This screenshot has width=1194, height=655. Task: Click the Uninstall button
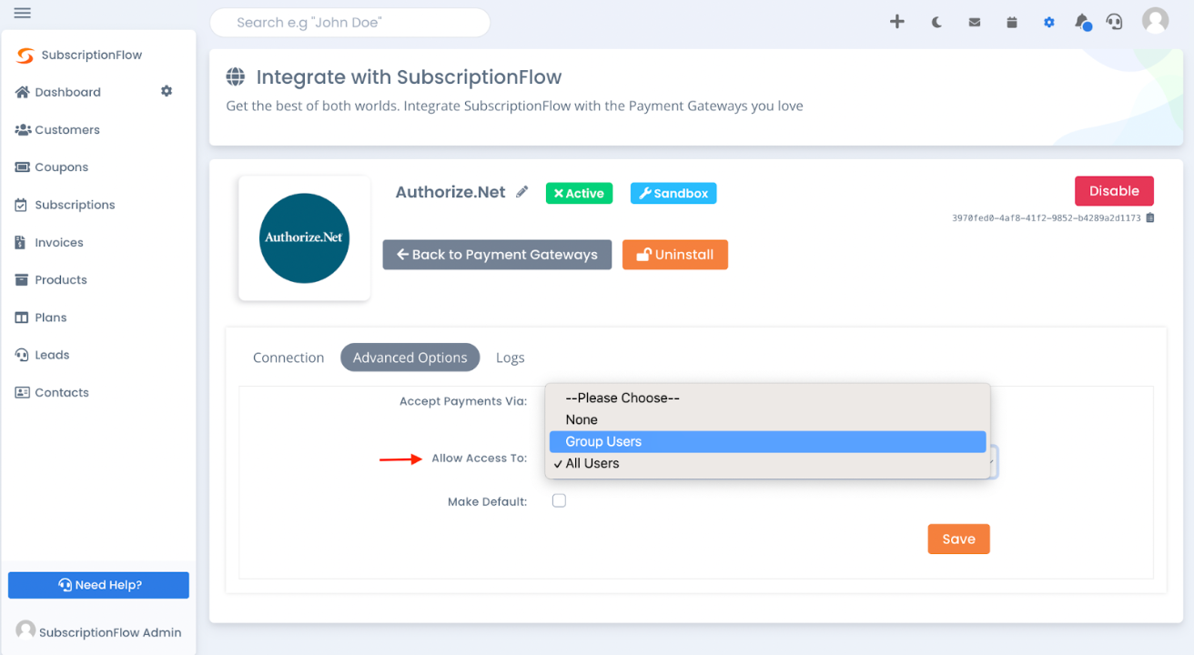coord(675,255)
